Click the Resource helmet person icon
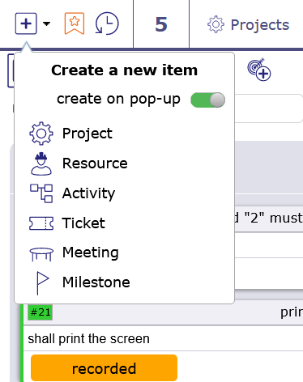 pos(41,163)
